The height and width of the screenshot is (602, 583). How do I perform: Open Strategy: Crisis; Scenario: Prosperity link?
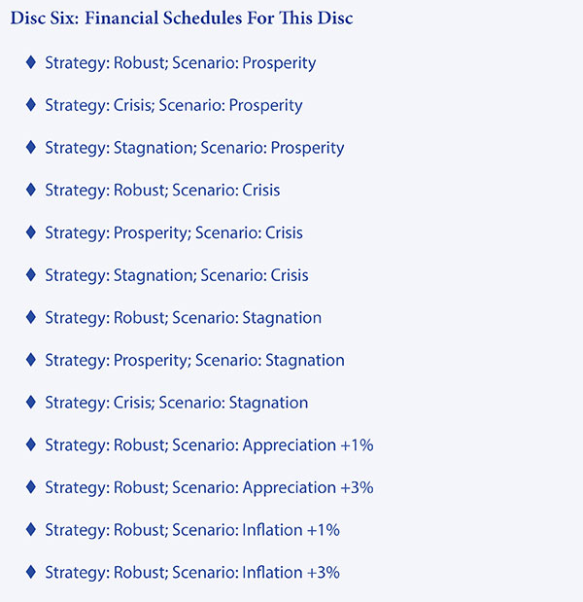pyautogui.click(x=174, y=106)
